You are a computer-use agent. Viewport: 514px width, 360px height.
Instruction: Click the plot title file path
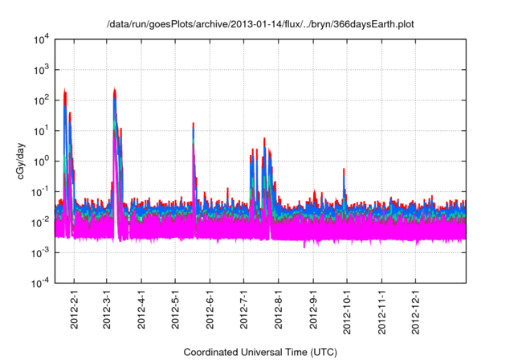point(261,23)
